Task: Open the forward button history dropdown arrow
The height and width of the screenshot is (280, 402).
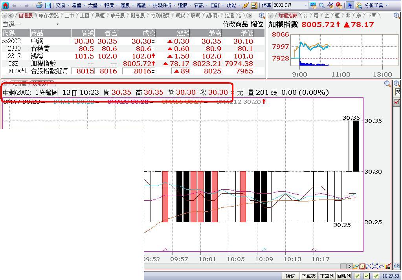Action: (33, 5)
